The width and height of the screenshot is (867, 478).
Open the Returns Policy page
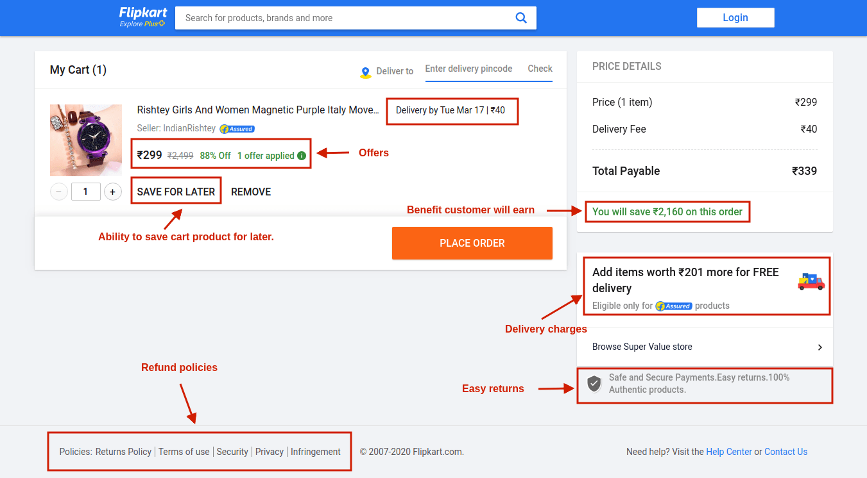(x=123, y=451)
